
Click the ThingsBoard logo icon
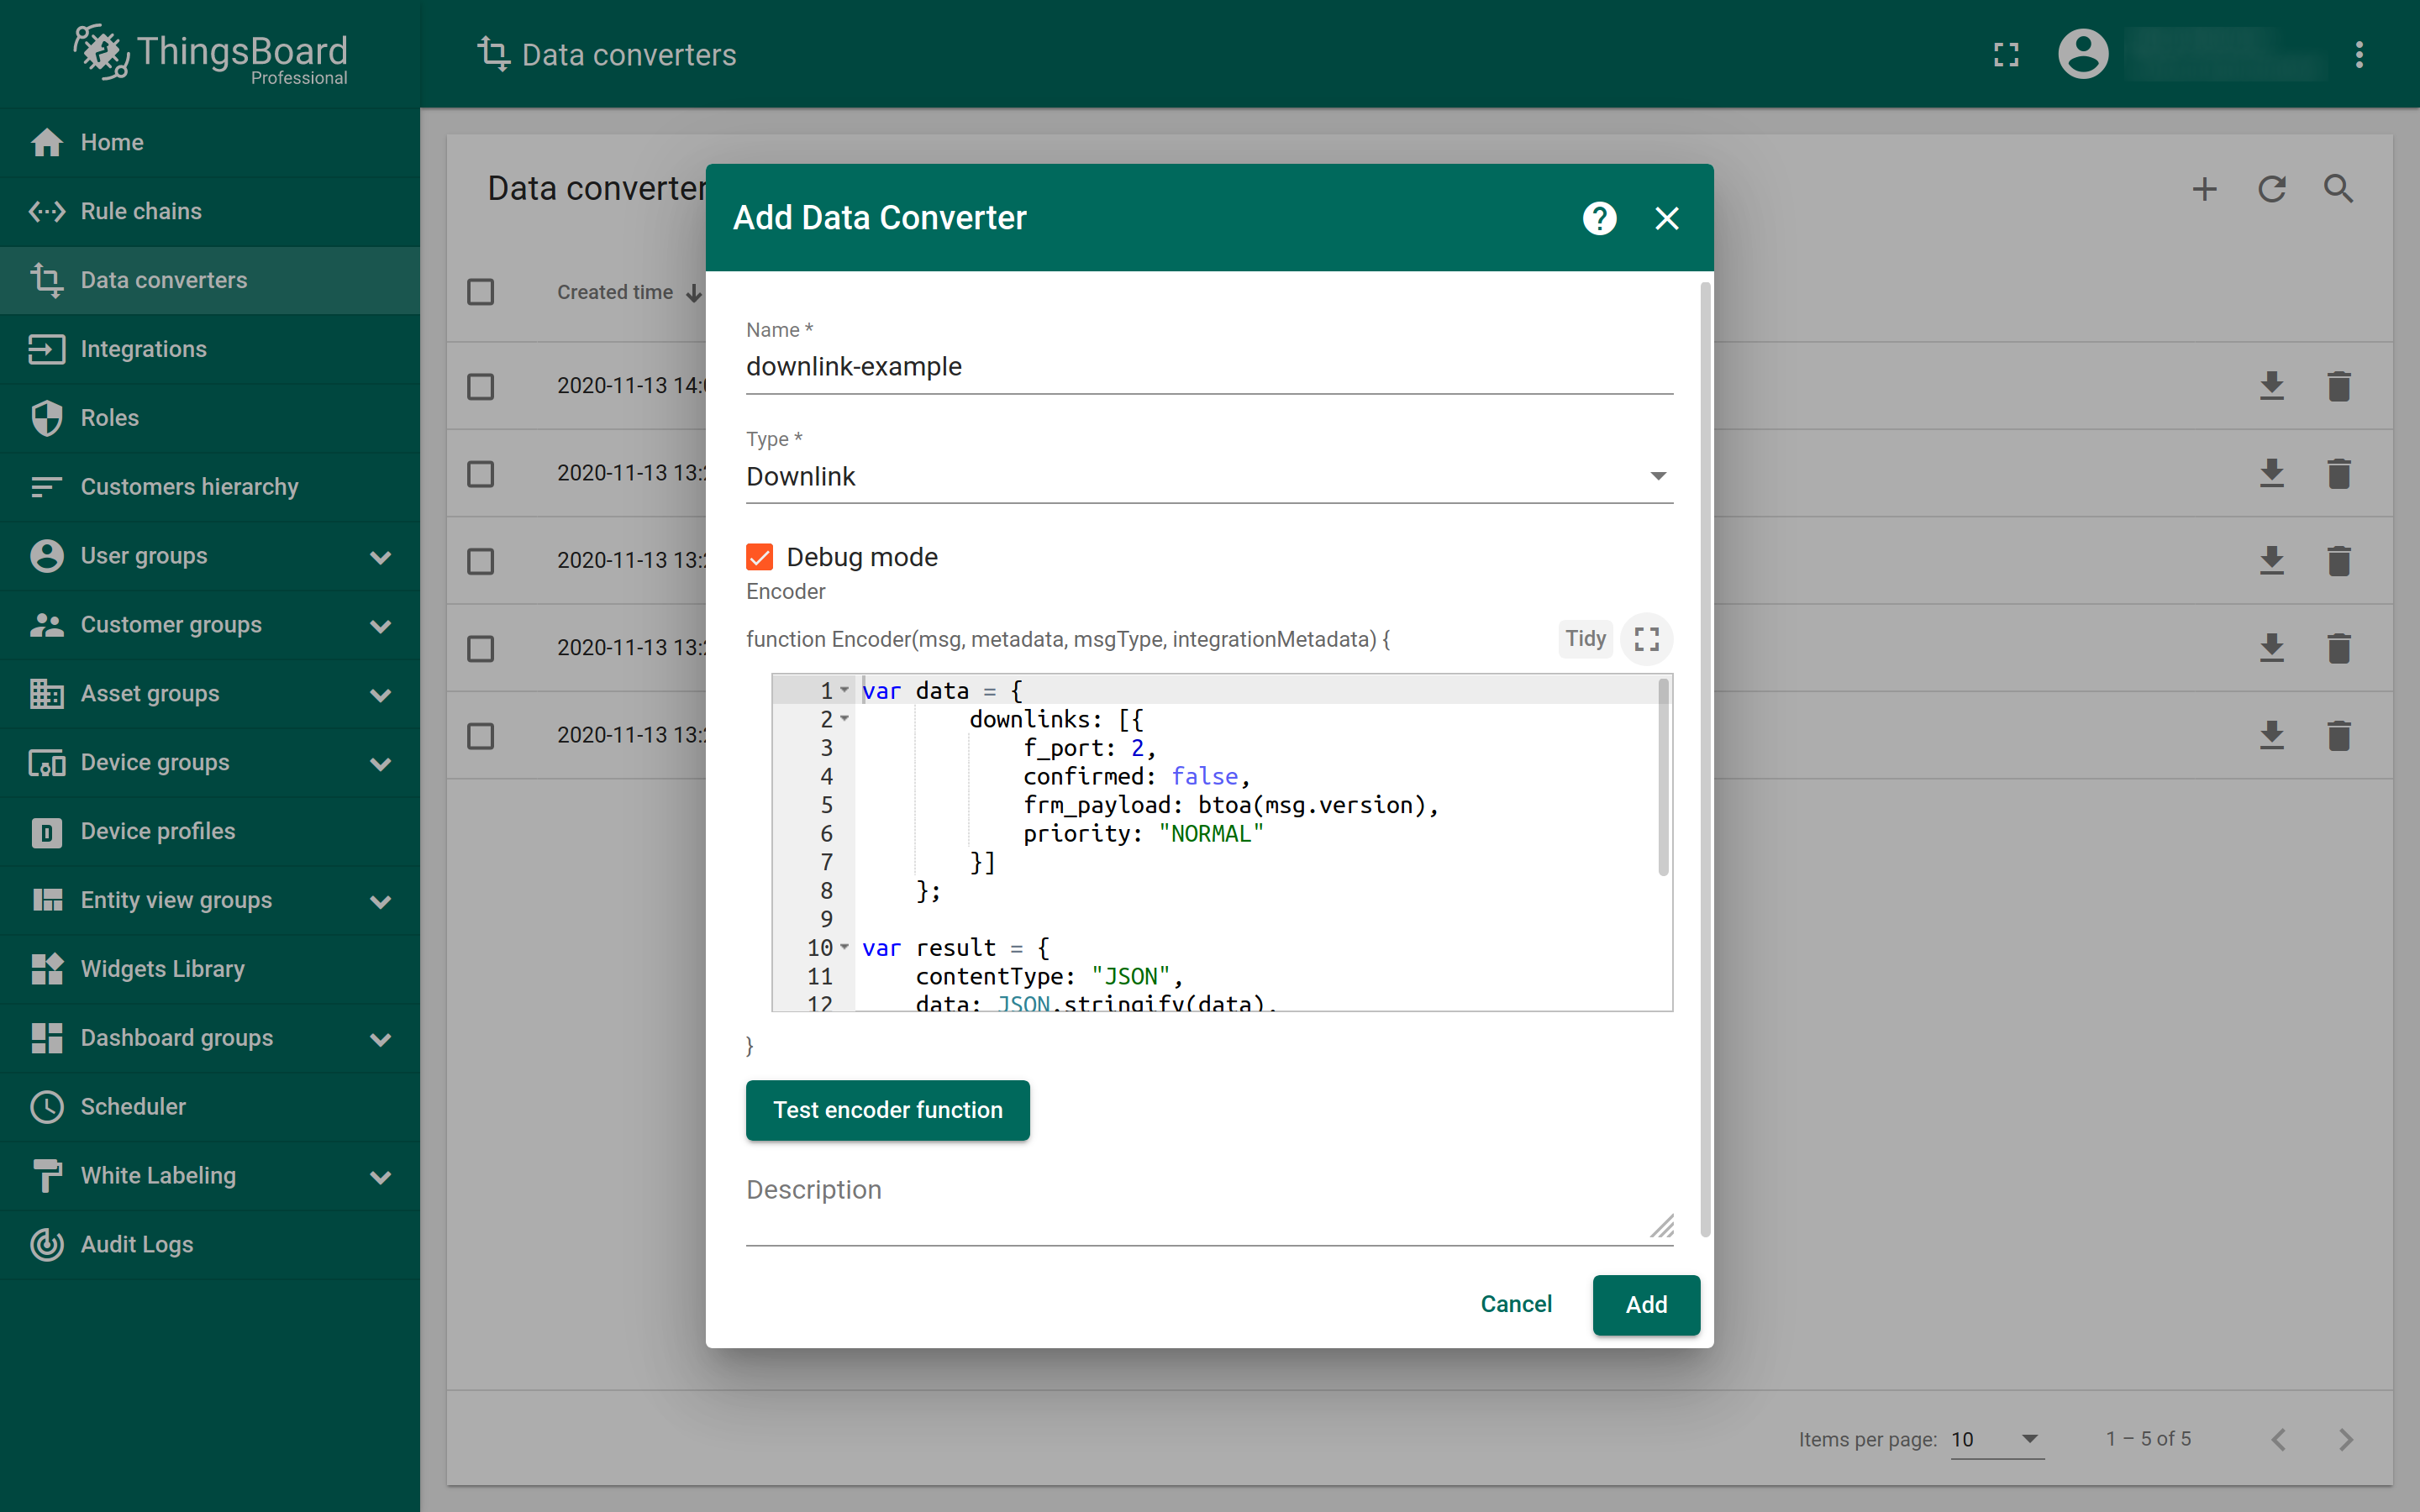(x=99, y=50)
